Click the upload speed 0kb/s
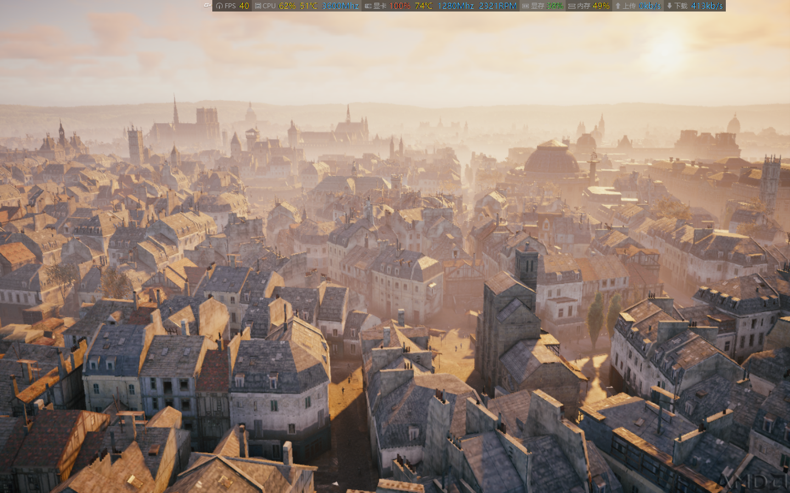This screenshot has height=493, width=790. (x=650, y=6)
